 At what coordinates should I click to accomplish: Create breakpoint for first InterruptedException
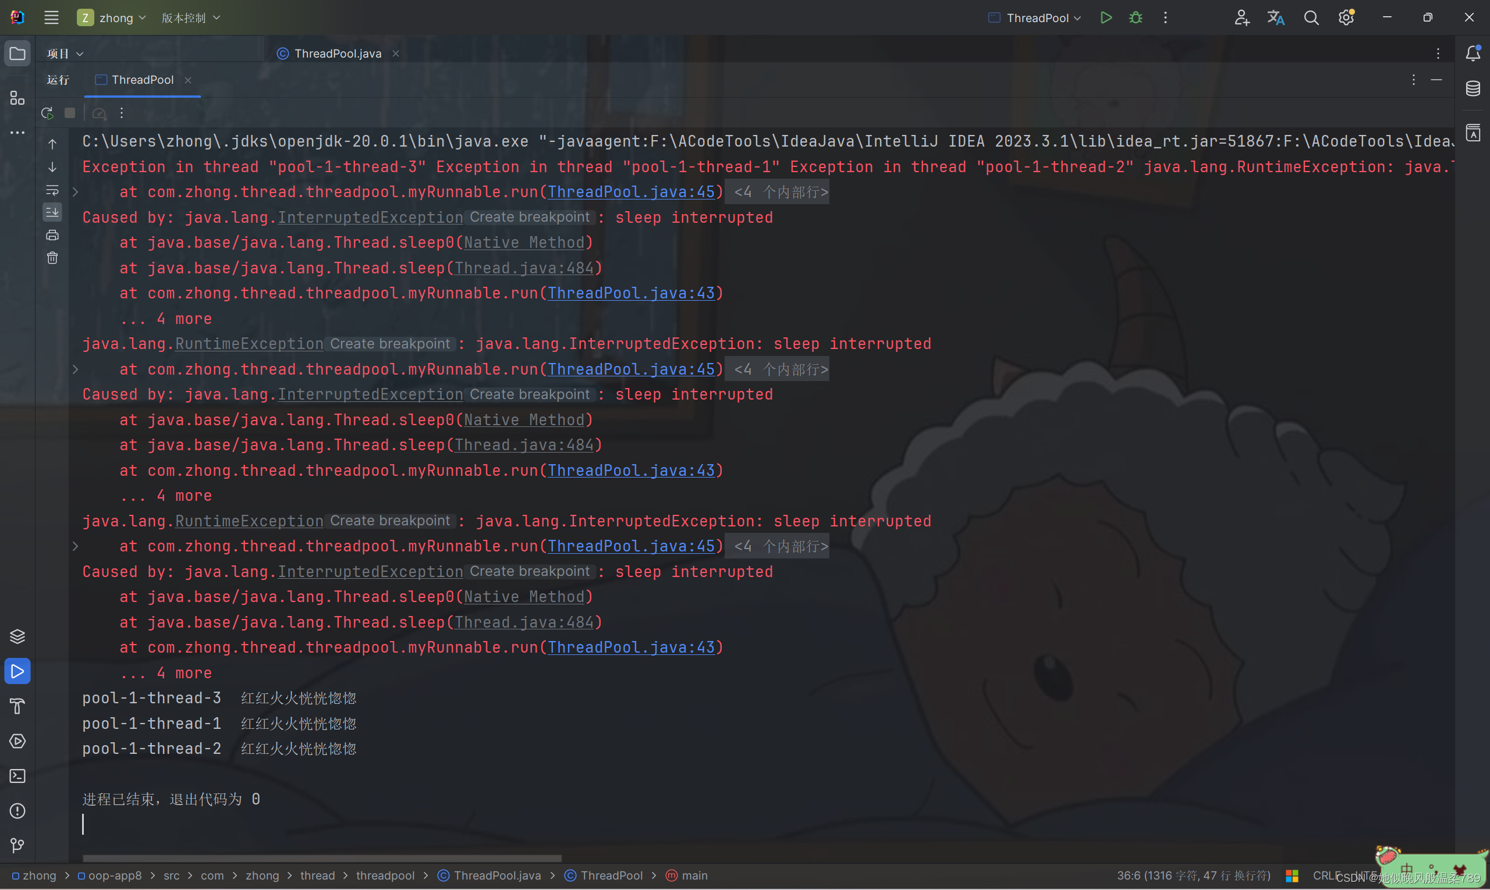pos(530,217)
